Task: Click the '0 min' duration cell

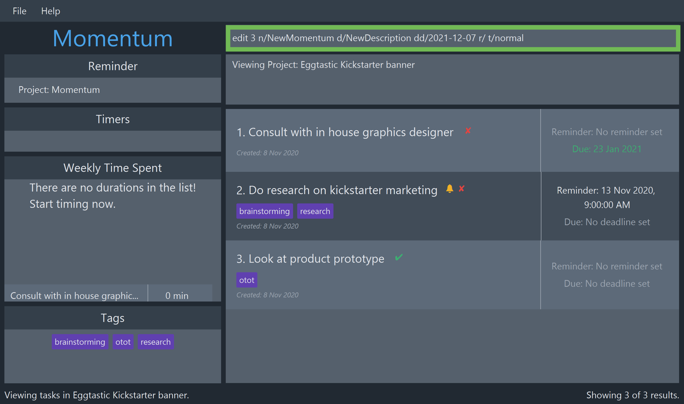Action: pos(177,295)
